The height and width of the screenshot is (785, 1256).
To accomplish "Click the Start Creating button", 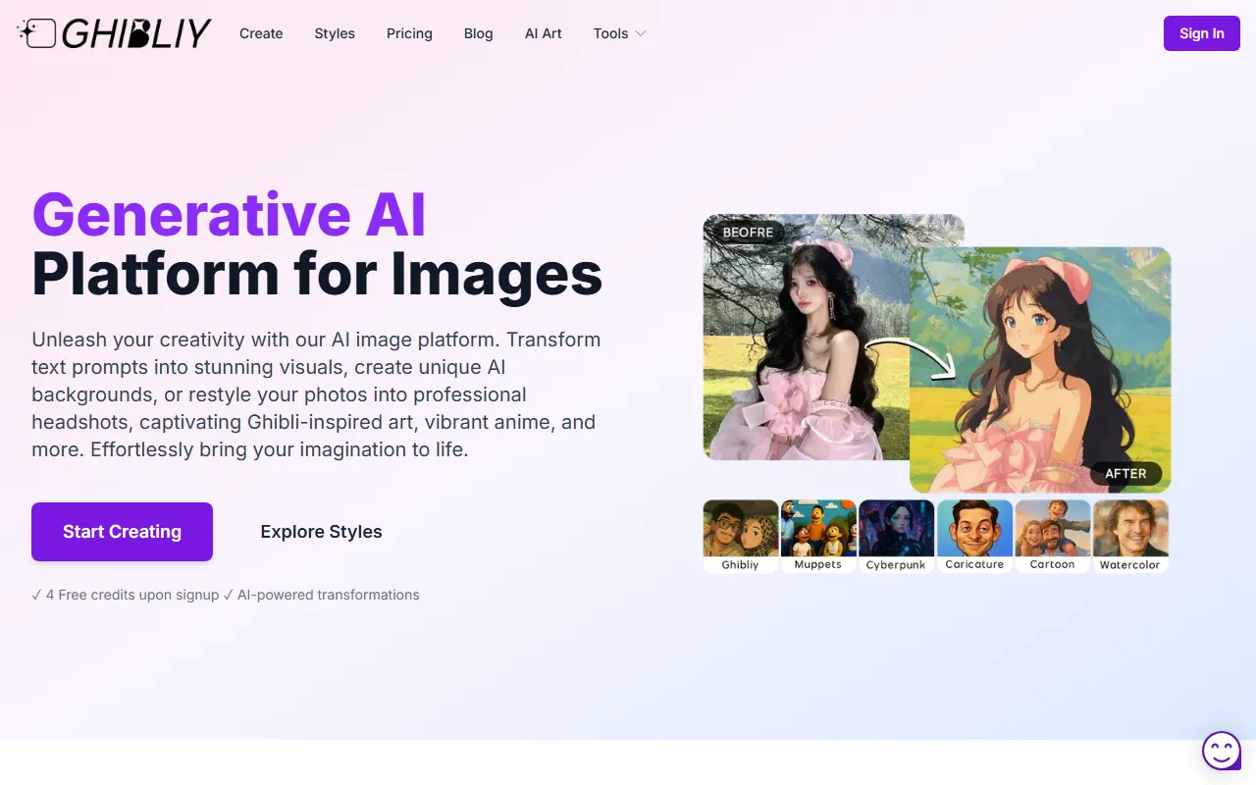I will [122, 532].
